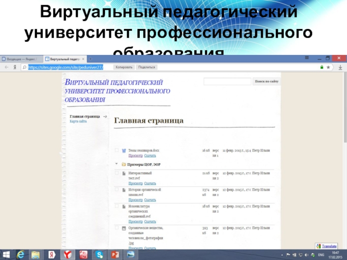The image size is (347, 260).
Task: Click file icon of Интерактивный тест.swf
Action: (124, 173)
